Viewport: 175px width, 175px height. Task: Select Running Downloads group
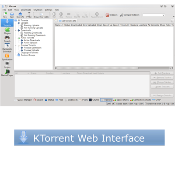pos(31,33)
